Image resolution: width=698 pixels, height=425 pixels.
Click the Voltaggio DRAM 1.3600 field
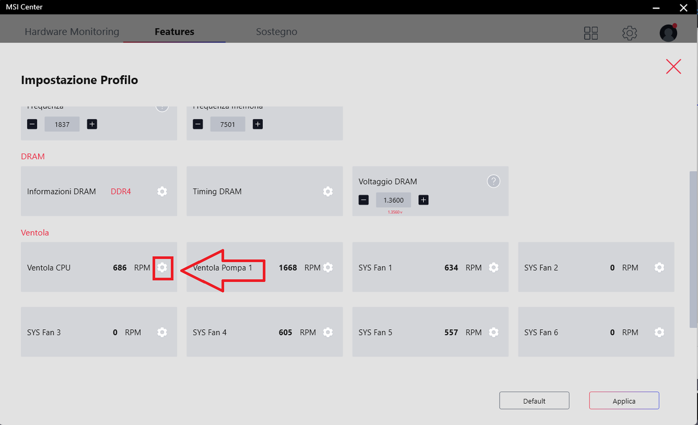coord(394,200)
